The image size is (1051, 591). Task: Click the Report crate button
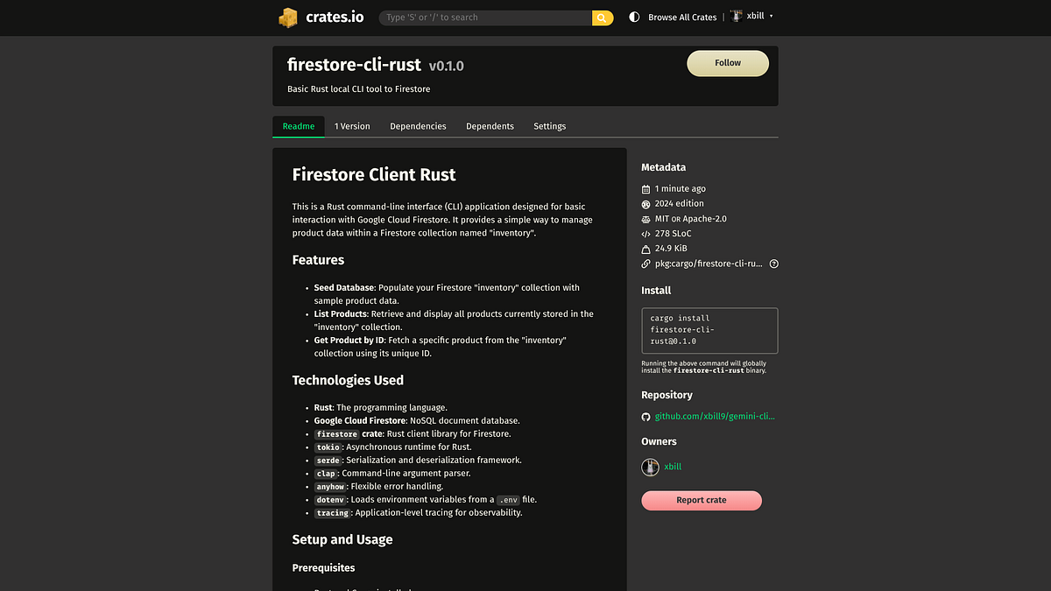tap(701, 499)
